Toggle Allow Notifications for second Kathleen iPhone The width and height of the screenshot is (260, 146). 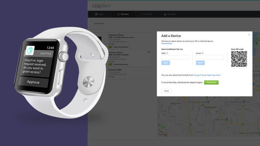(x=111, y=64)
